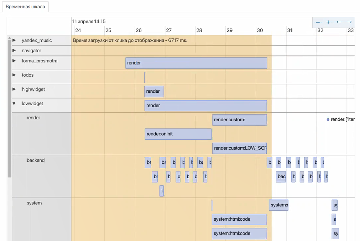Click the highwidget render bar
The height and width of the screenshot is (241, 360).
154,91
